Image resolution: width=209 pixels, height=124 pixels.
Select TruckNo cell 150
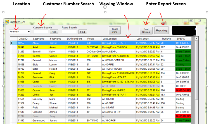click(x=168, y=103)
